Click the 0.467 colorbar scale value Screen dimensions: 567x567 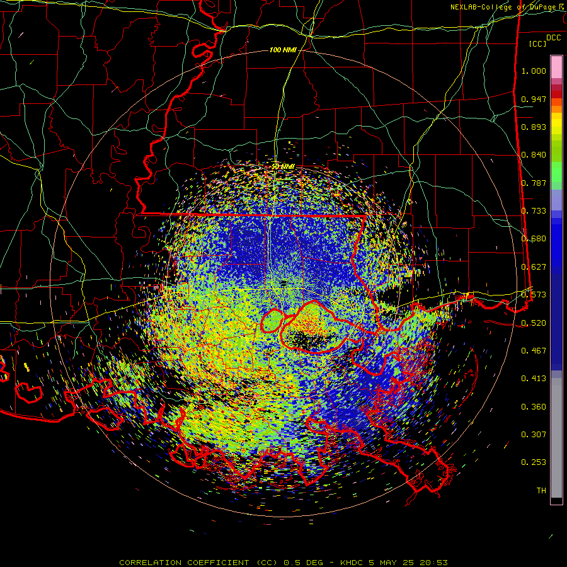click(x=534, y=351)
